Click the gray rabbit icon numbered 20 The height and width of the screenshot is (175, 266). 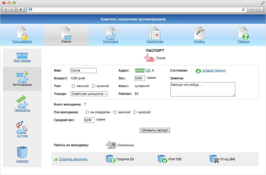click(111, 145)
